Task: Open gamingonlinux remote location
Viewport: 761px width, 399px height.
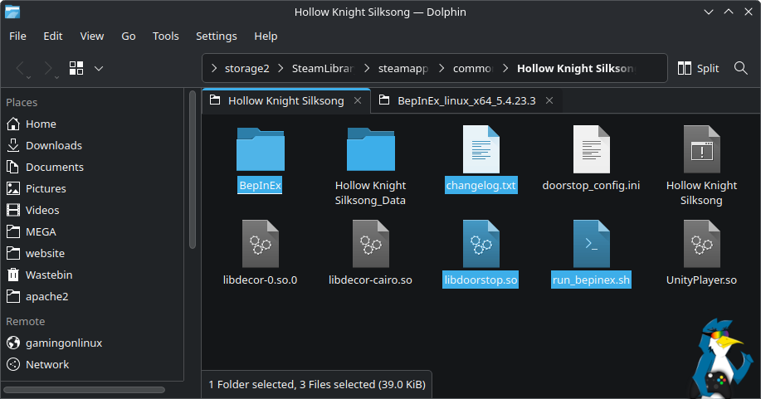Action: coord(64,343)
